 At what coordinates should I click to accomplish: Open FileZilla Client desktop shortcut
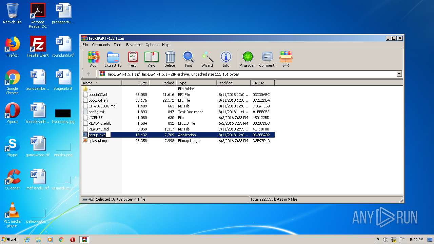[x=38, y=47]
